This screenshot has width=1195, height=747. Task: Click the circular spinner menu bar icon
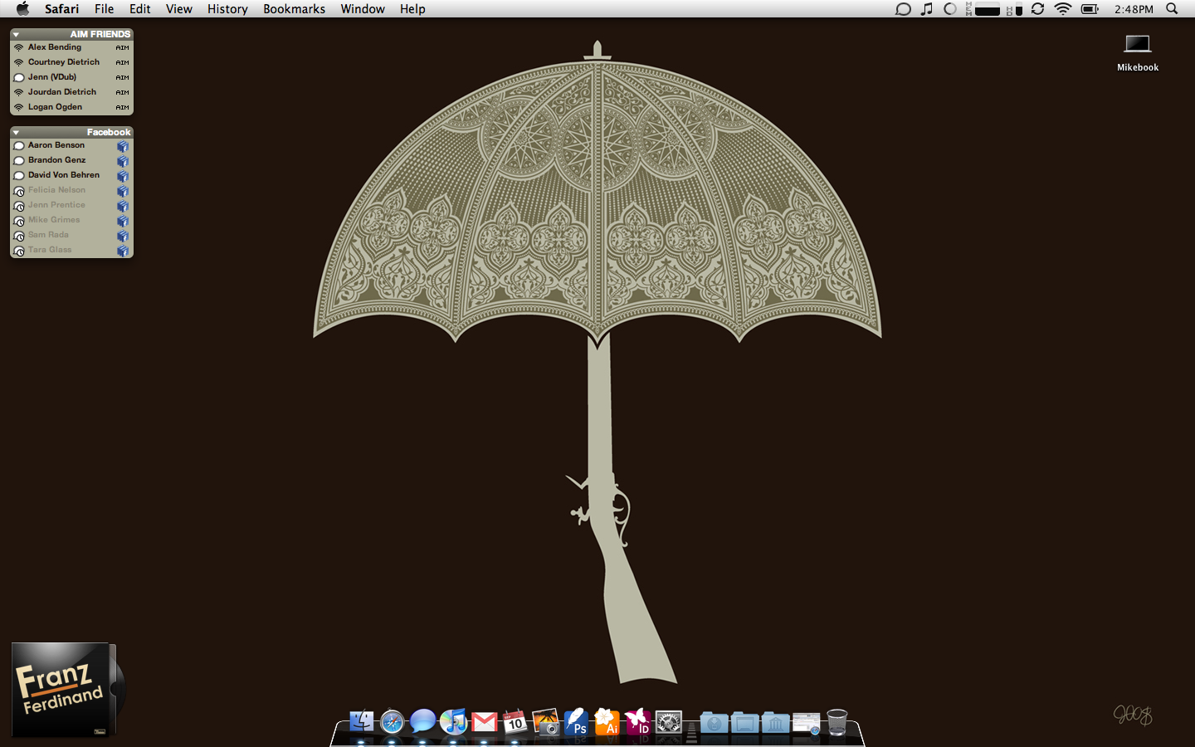pos(950,9)
